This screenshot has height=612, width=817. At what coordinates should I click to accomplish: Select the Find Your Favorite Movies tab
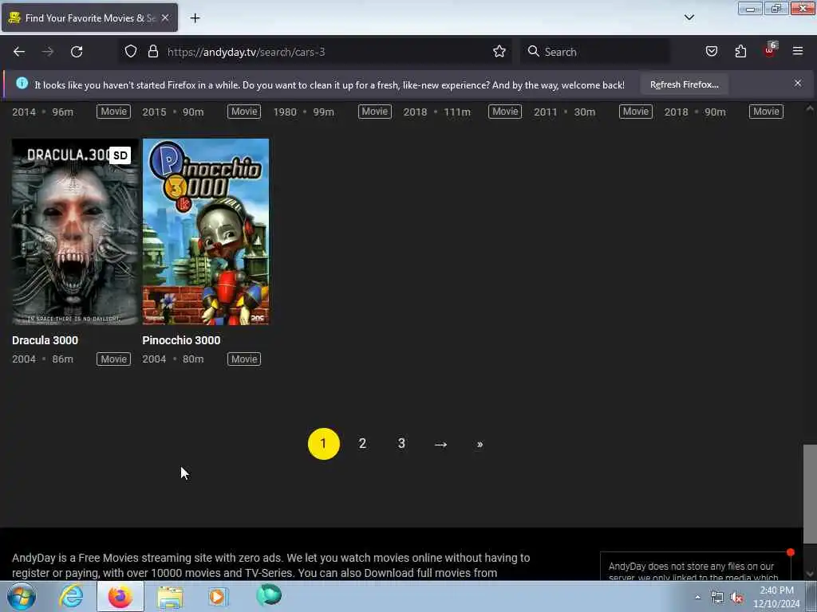click(89, 18)
